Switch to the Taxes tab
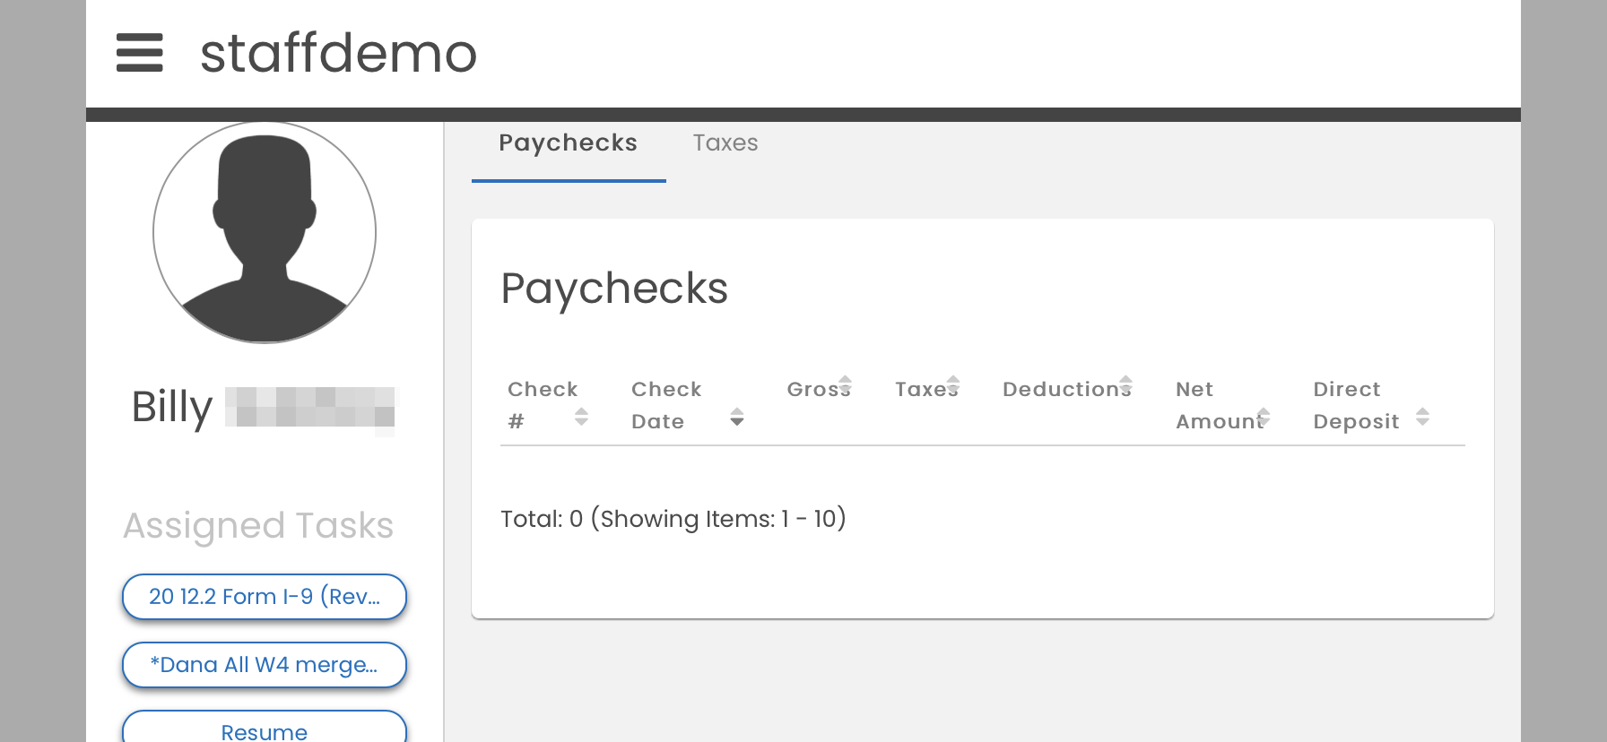Screen dimensions: 1607x742 pyautogui.click(x=725, y=143)
